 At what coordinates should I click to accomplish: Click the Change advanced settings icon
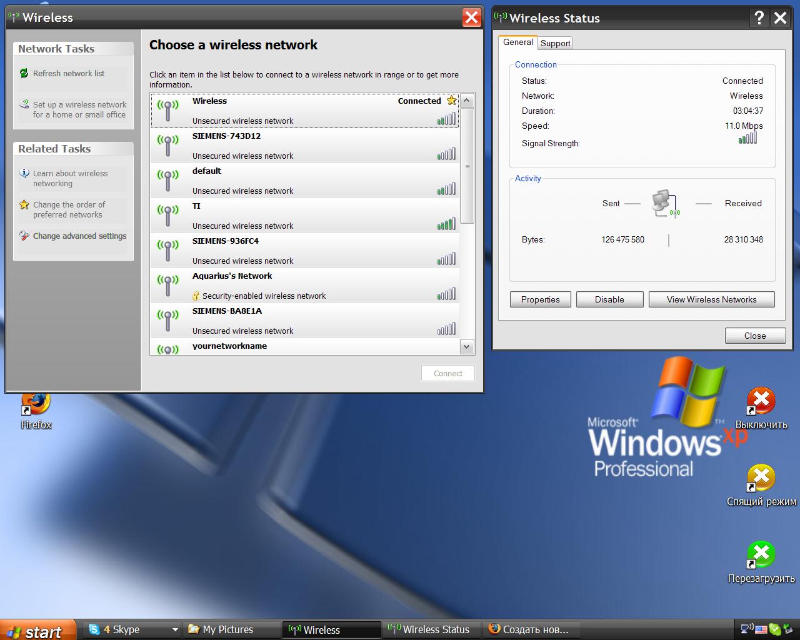click(x=24, y=236)
